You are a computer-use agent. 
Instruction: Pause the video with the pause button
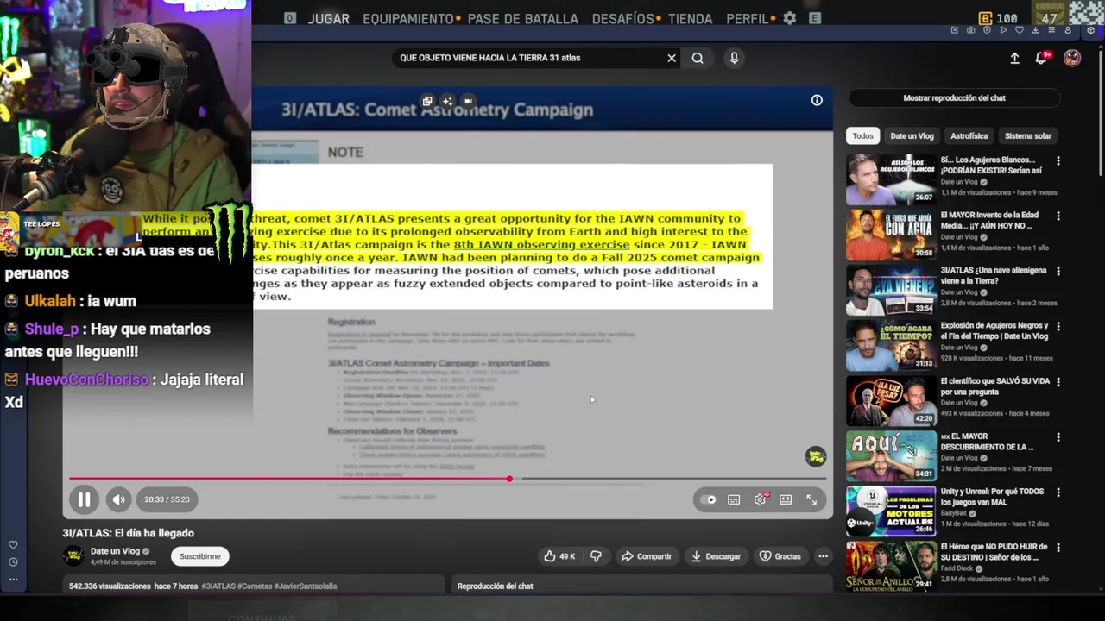84,499
